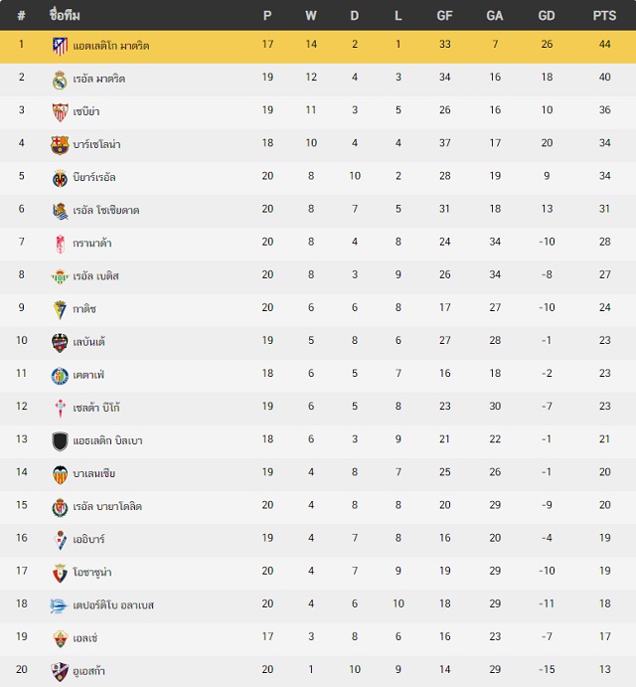This screenshot has width=636, height=687.
Task: Click the Valencia bat crest
Action: click(60, 474)
